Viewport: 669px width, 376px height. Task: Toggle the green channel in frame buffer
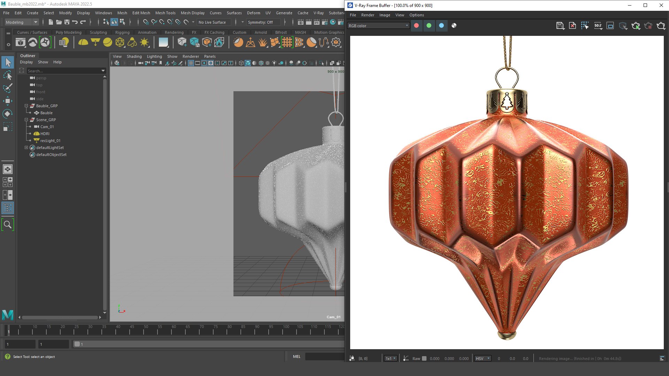tap(429, 25)
